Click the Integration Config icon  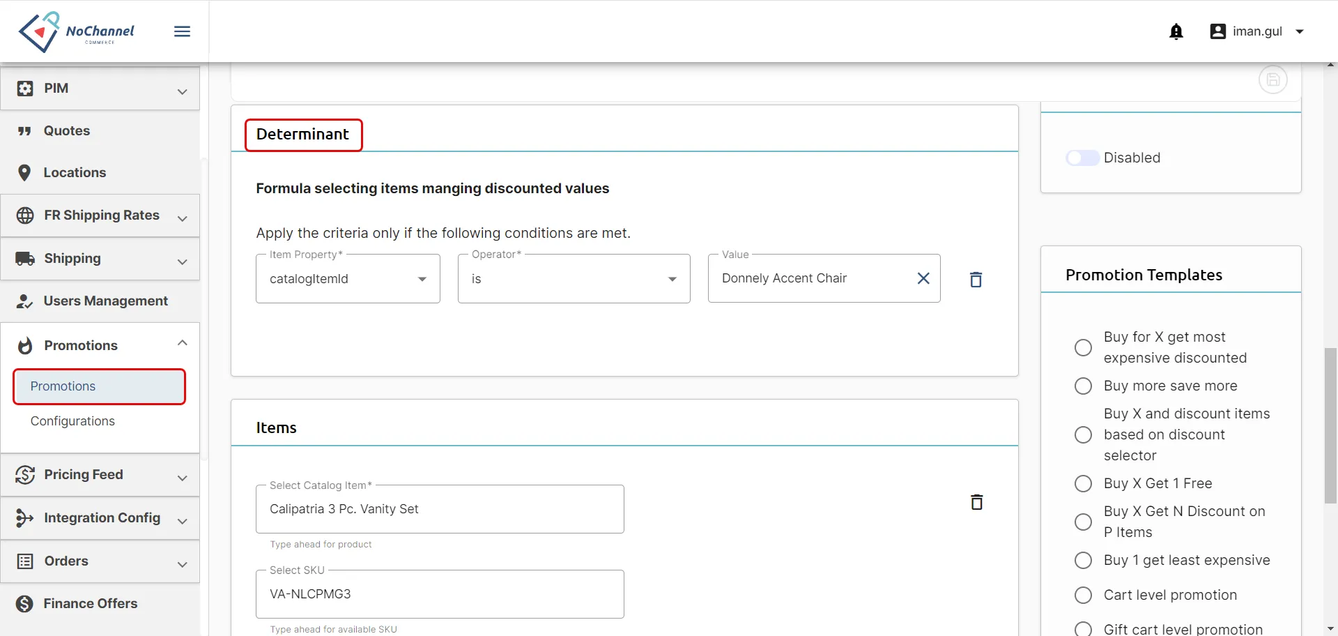[24, 517]
